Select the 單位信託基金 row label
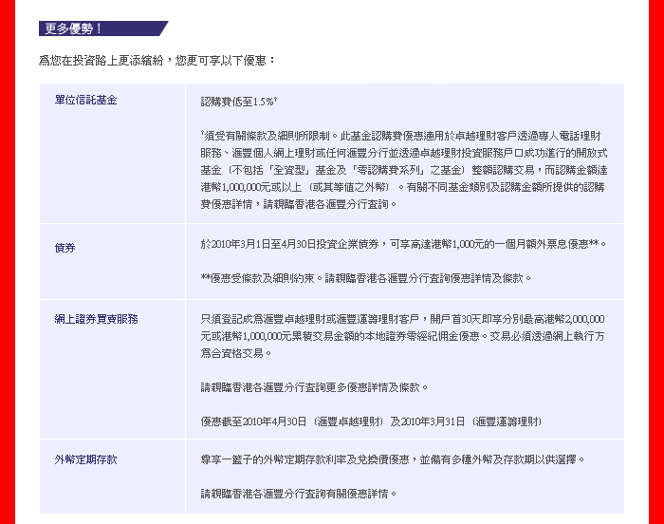The image size is (664, 524). point(86,100)
